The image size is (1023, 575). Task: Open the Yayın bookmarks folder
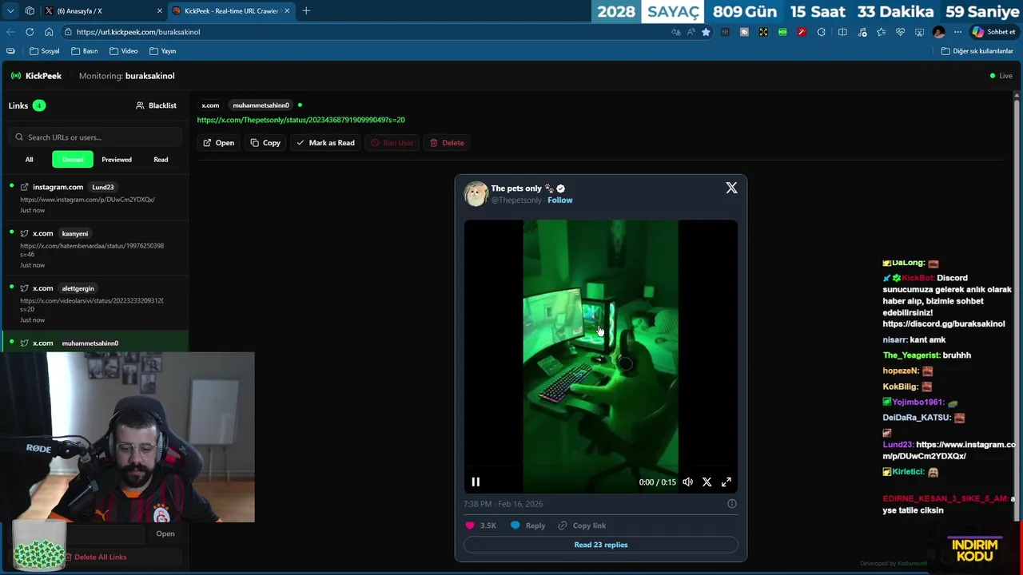click(162, 51)
